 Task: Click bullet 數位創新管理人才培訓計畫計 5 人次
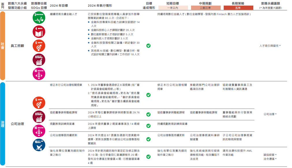coord(112,34)
